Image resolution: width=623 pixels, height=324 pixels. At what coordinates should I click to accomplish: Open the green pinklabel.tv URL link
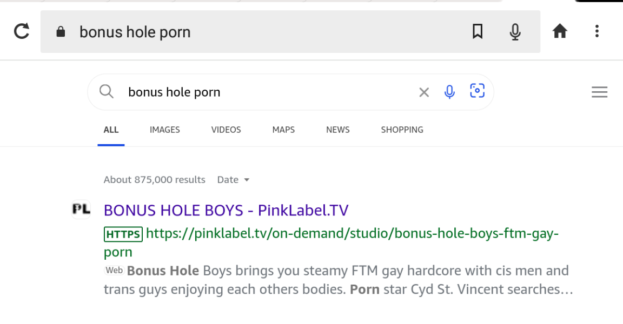(332, 242)
